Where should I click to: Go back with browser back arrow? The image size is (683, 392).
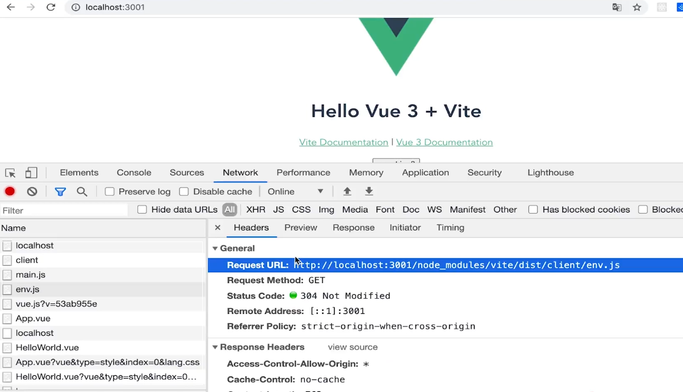[x=11, y=7]
